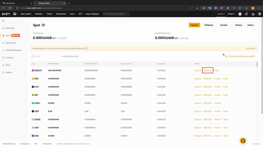Click Deposit link in BTC row
The image size is (263, 147).
[198, 79]
